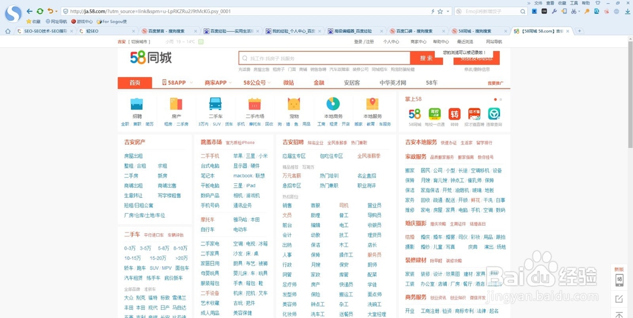Viewport: 633px width, 318px height.
Task: Open the 帮助中心 link
Action: coord(441,42)
